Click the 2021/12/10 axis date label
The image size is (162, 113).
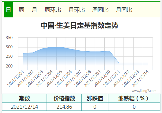[102, 78]
